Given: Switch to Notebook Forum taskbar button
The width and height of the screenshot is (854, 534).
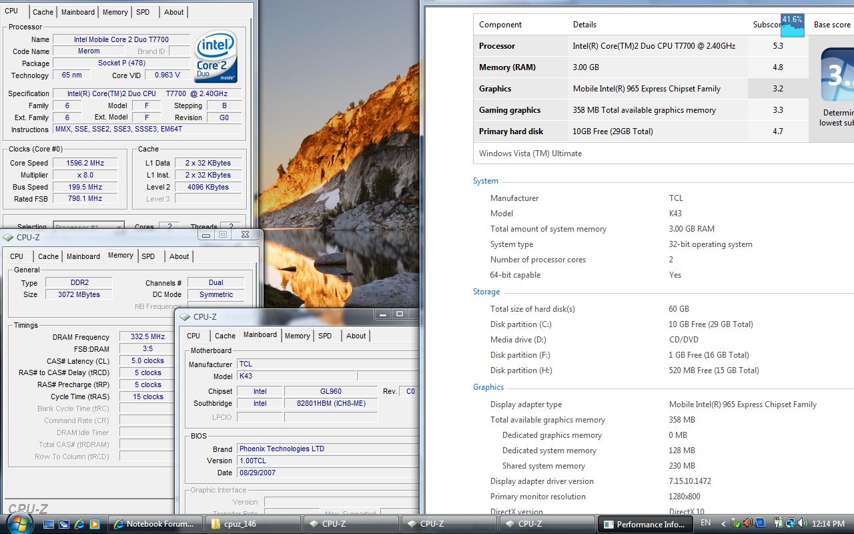Looking at the screenshot, I should tap(155, 524).
